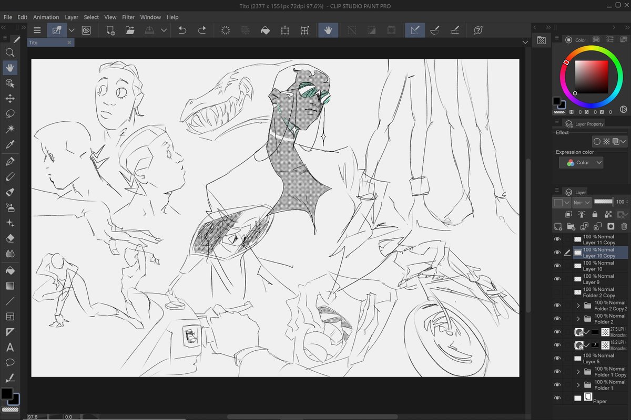This screenshot has height=420, width=631.
Task: Click the Clip Studio spiral icon
Action: click(86, 30)
